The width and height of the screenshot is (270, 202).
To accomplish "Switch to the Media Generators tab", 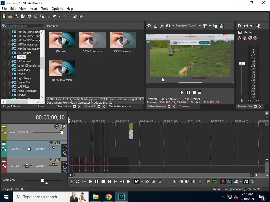I will (x=120, y=106).
